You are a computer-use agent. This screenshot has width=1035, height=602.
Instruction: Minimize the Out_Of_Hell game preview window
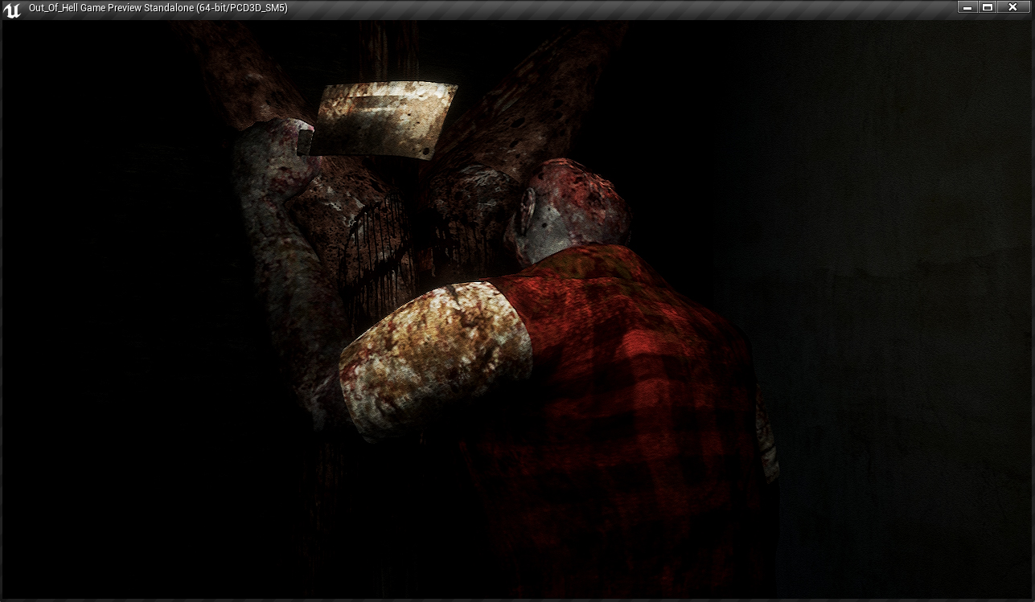click(968, 7)
